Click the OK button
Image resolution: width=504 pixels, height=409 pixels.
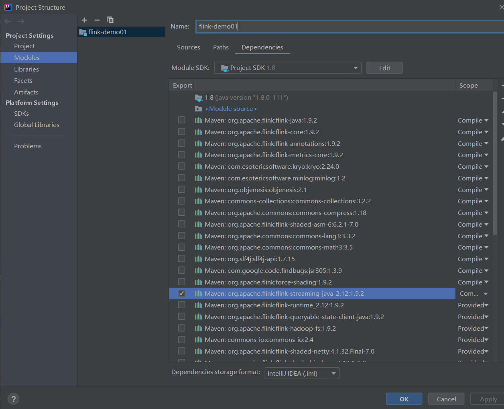[404, 399]
